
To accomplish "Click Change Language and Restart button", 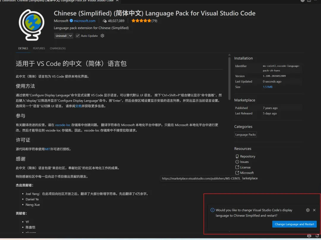I will (294, 224).
